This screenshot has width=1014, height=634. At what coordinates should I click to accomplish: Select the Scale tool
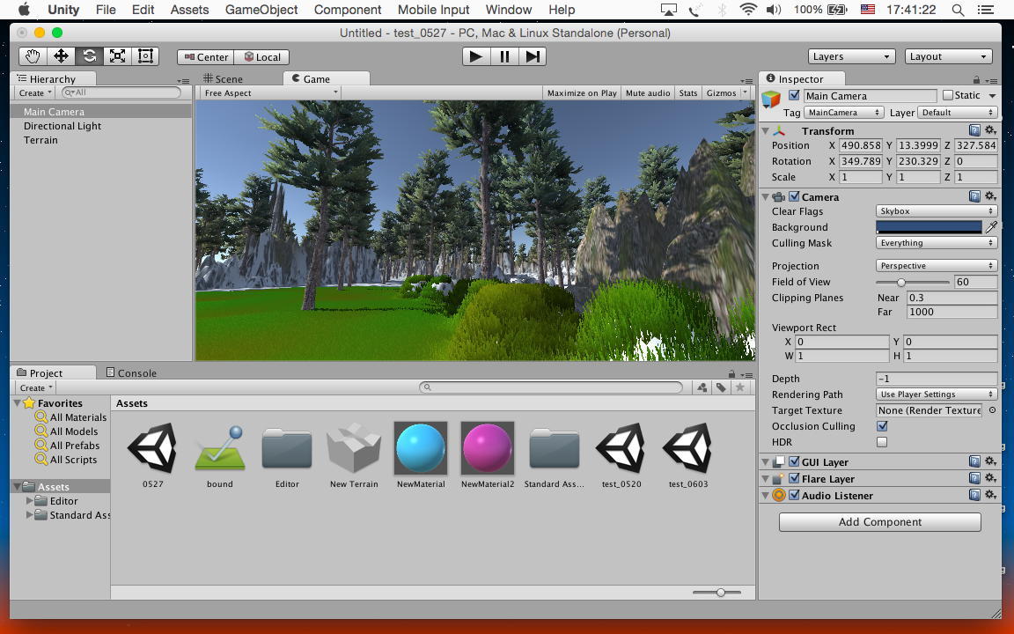(x=117, y=56)
